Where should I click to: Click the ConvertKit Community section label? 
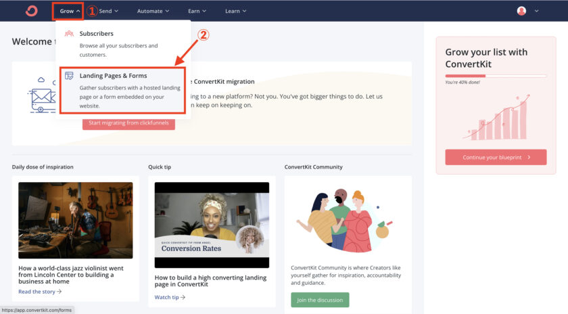pos(313,167)
